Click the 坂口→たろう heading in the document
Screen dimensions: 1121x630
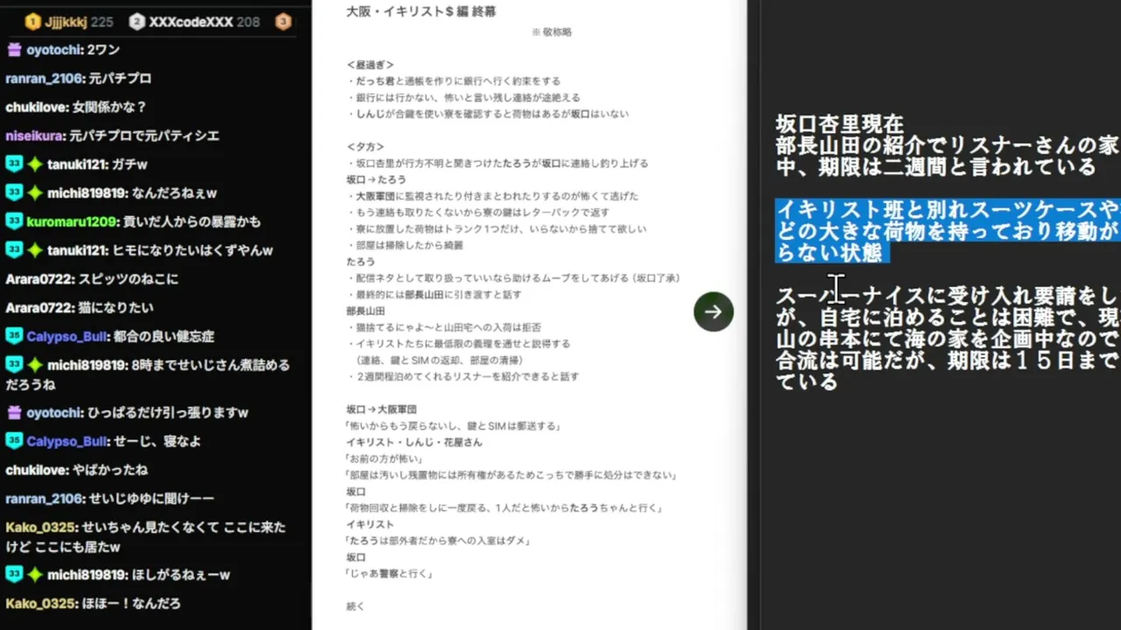(x=377, y=179)
